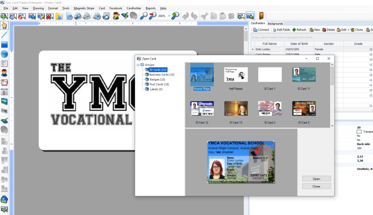The image size is (373, 215).
Task: Click the edit card pencil toolbar icon
Action: 41,16
